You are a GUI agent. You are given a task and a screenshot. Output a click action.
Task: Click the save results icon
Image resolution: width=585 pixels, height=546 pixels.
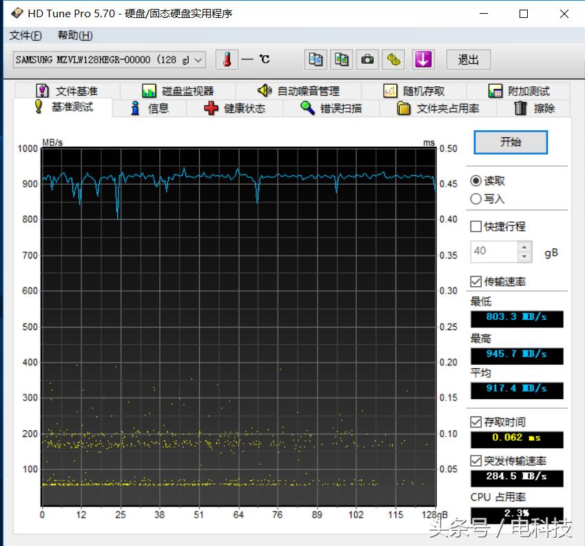tap(393, 59)
